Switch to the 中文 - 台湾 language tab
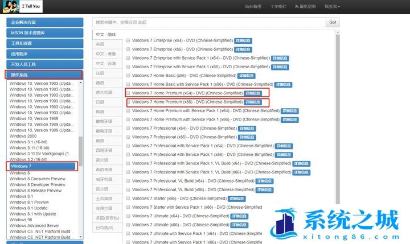Viewport: 410px width, 244px height. click(x=108, y=64)
